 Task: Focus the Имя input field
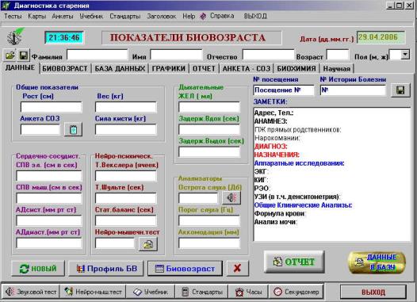click(176, 55)
